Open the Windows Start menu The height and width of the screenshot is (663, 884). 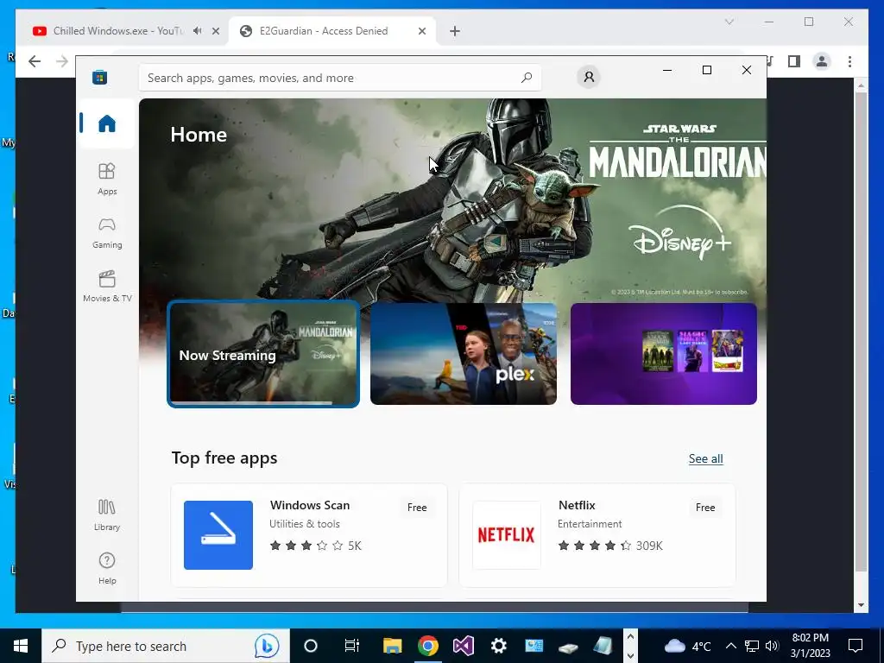click(x=21, y=646)
